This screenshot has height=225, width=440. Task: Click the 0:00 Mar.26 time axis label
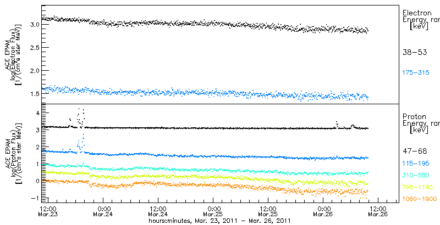pos(323,211)
